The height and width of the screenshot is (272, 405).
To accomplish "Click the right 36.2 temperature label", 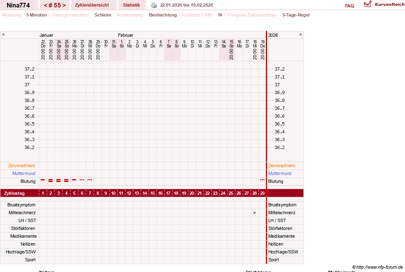I will click(279, 147).
